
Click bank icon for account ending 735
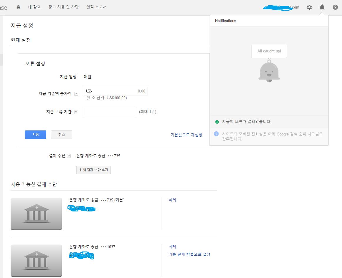(36, 214)
